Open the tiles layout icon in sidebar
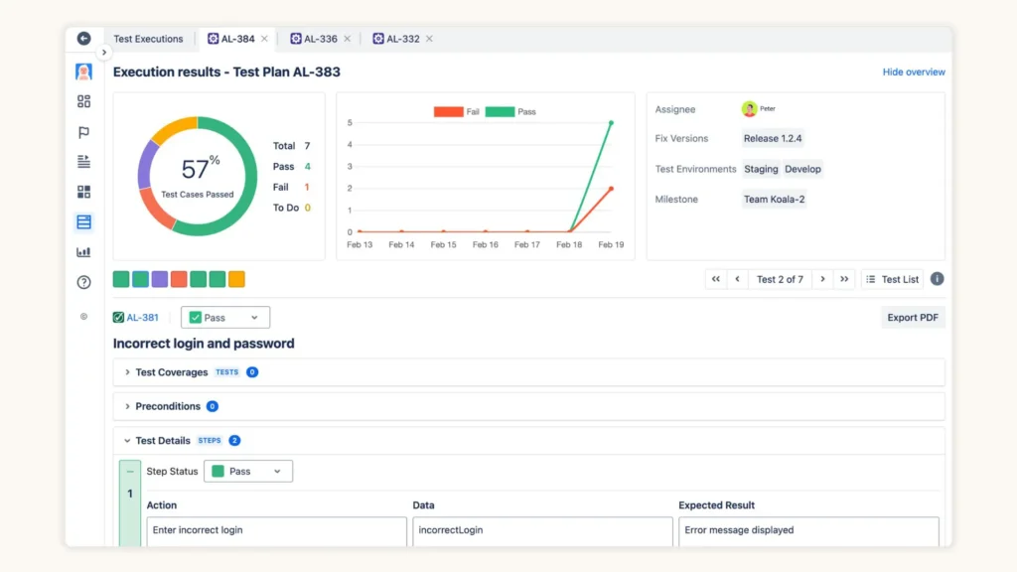 [83, 192]
